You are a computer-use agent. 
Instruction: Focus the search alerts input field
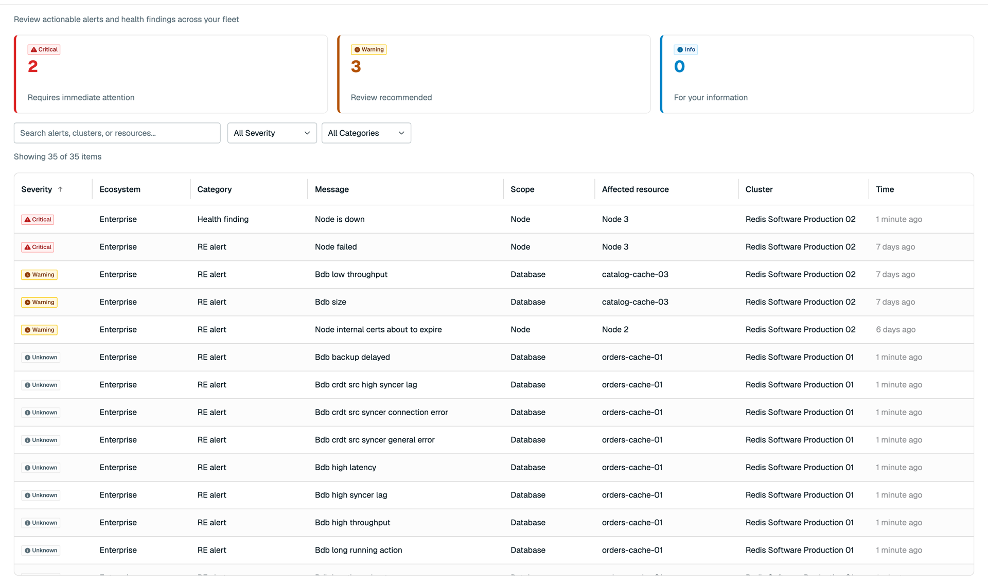(117, 133)
